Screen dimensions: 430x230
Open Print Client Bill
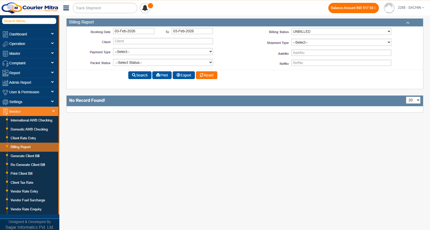point(21,174)
